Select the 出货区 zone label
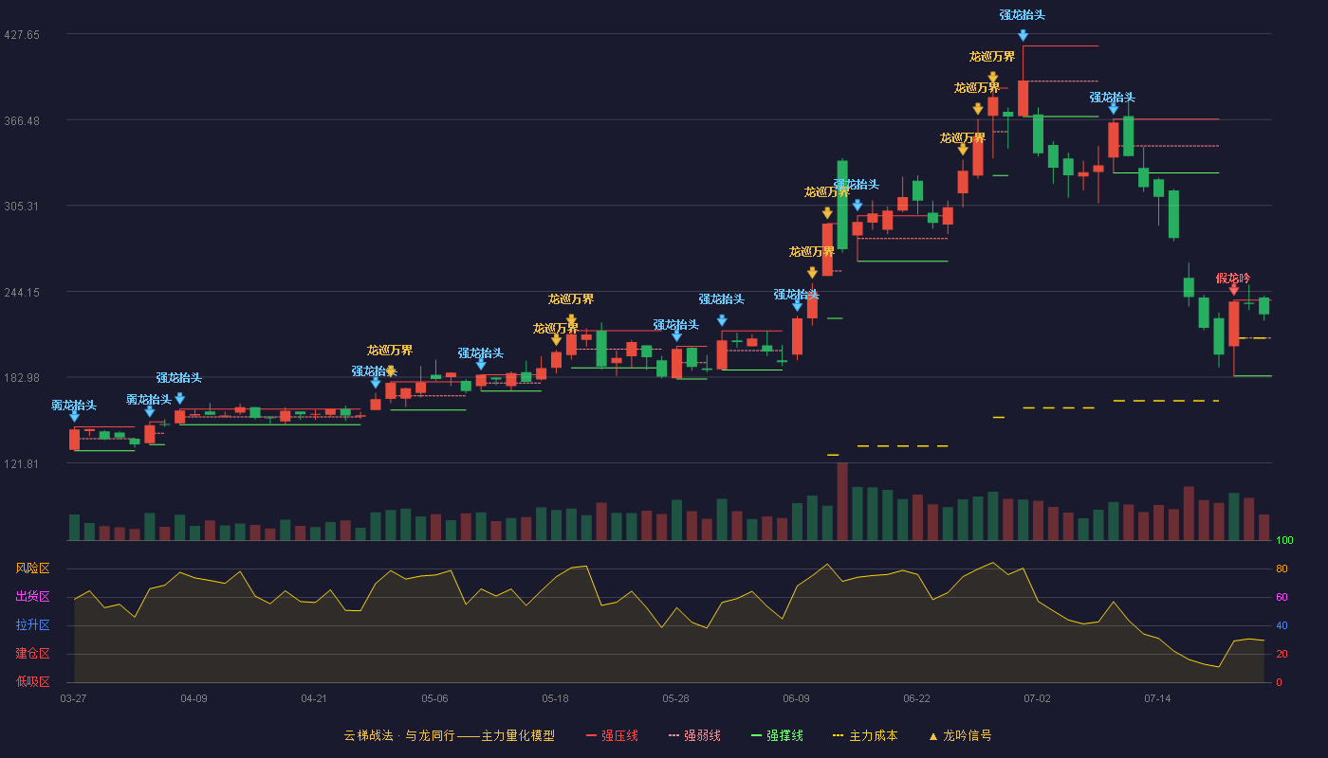 point(32,597)
